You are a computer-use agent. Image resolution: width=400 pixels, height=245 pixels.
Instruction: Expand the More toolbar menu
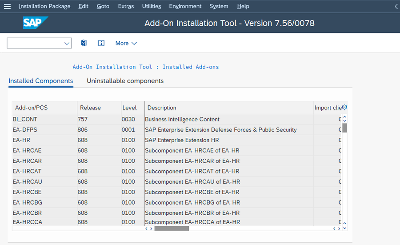(x=126, y=44)
